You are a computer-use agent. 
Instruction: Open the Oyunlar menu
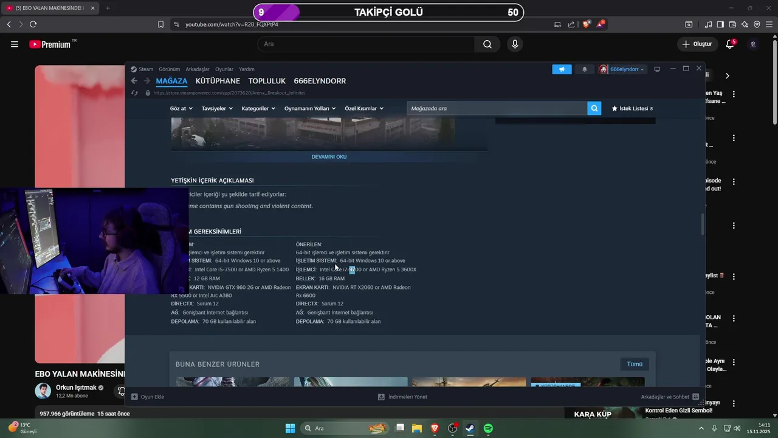(x=224, y=69)
